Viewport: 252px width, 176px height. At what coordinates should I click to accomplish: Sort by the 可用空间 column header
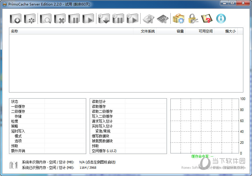click(x=200, y=31)
